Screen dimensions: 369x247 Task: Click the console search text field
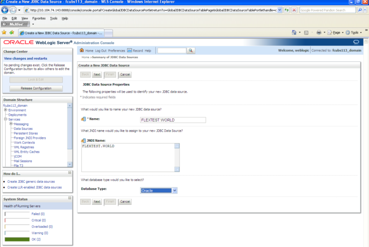click(172, 50)
